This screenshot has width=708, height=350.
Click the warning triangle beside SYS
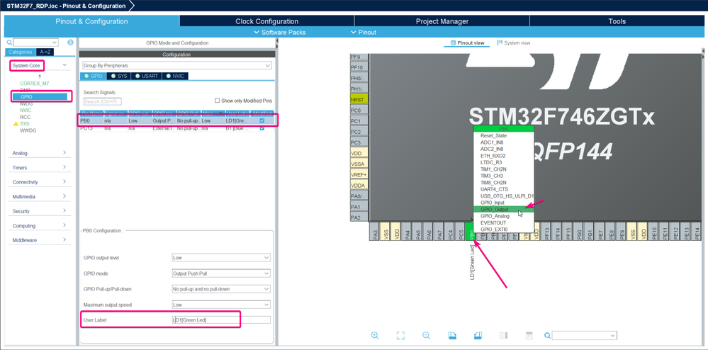click(x=16, y=123)
